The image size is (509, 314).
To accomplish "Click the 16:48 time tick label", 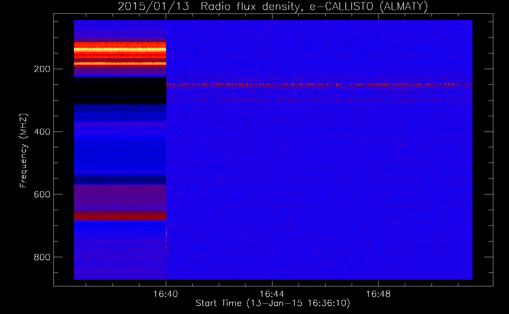I will (x=378, y=294).
